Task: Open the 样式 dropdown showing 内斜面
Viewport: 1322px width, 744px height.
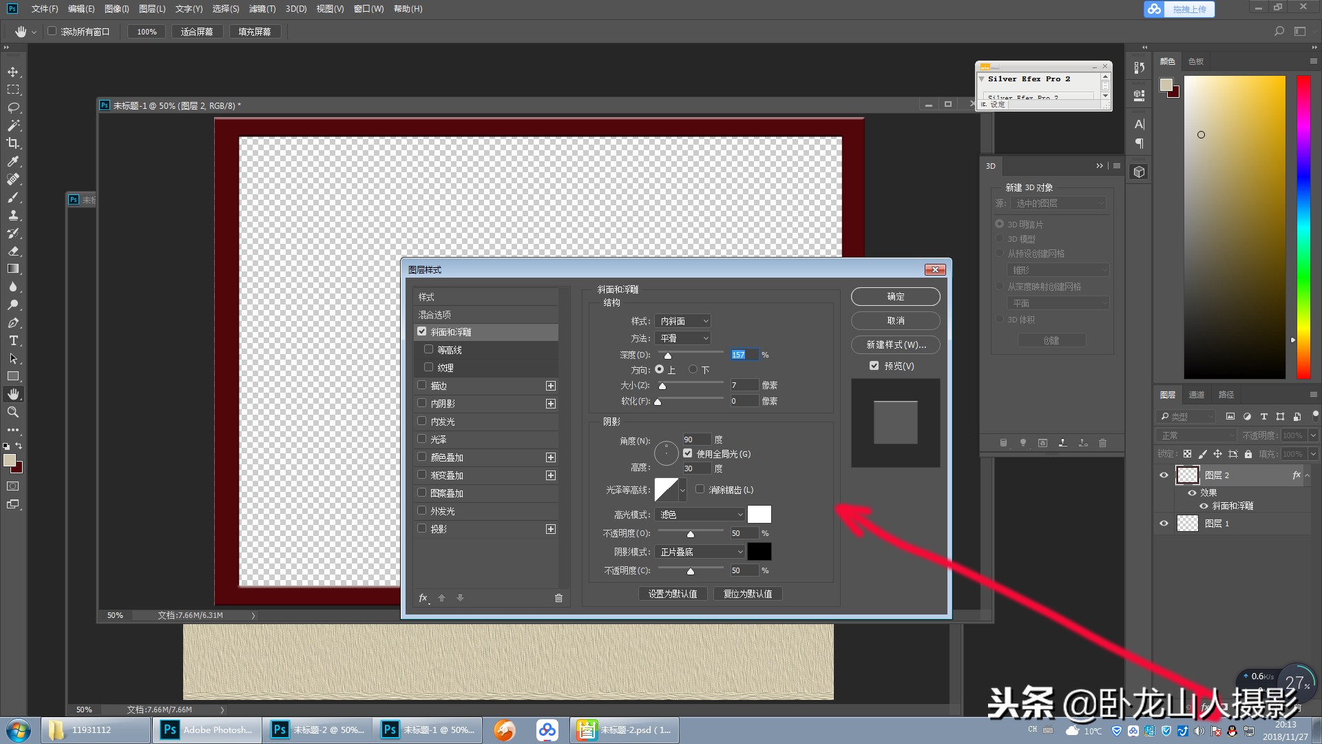Action: point(682,320)
